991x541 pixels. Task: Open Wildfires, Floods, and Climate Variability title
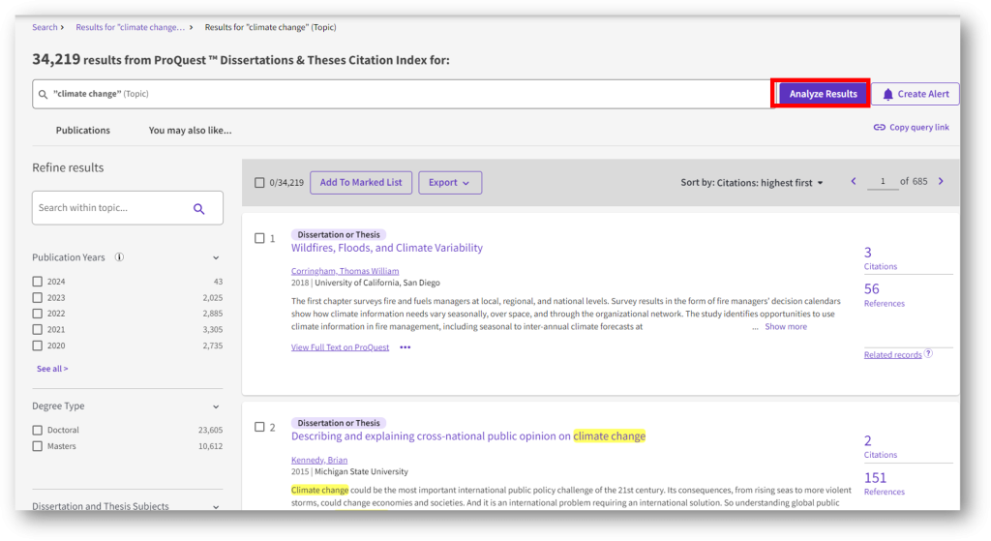387,248
